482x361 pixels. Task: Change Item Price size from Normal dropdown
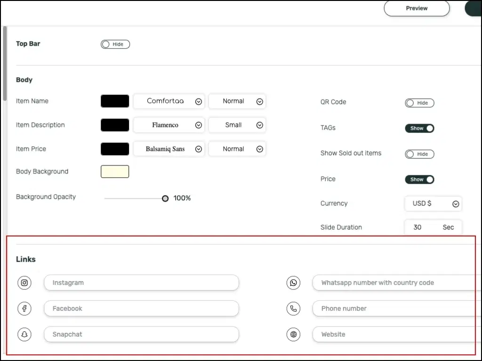pos(237,149)
